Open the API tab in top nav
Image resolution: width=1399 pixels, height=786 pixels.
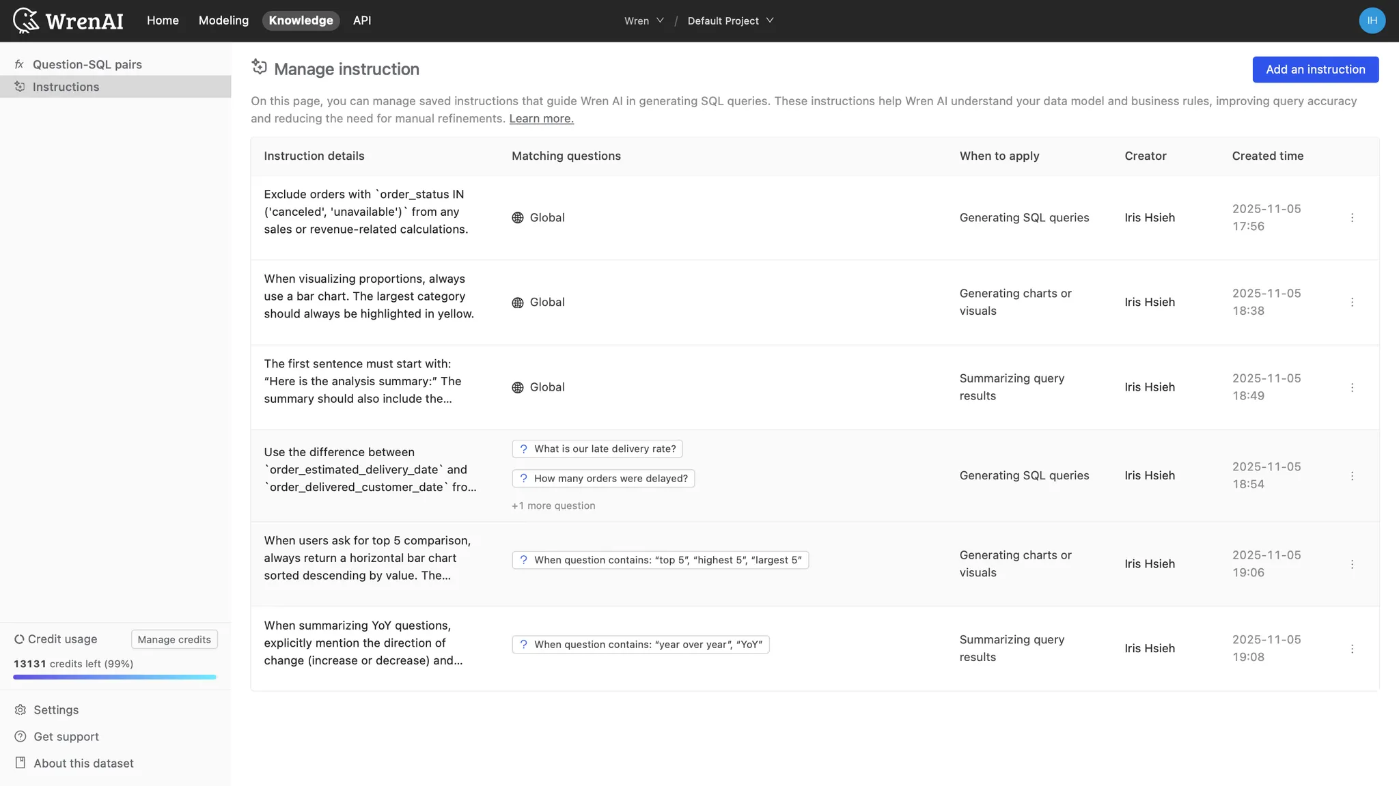[362, 20]
